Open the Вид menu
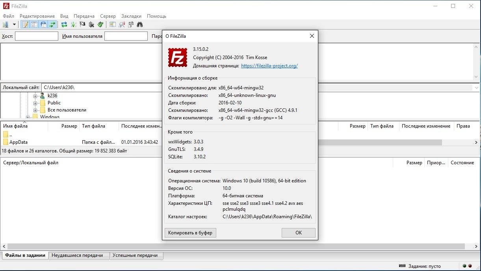481x271 pixels. coord(64,16)
